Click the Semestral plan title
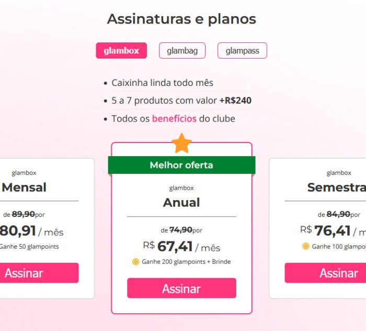 point(337,187)
